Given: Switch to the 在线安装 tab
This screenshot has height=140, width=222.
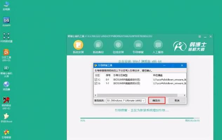Looking at the screenshot, I should (118, 47).
